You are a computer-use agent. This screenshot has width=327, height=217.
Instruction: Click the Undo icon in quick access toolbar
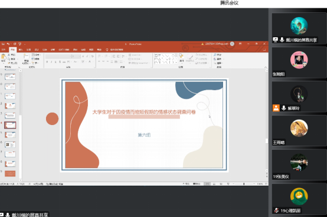tap(8, 44)
